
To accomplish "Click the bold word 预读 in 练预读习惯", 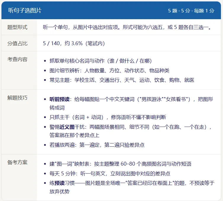I will pyautogui.click(x=59, y=183).
